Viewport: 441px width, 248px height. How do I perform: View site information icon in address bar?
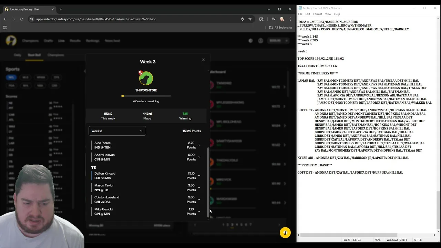click(x=32, y=19)
